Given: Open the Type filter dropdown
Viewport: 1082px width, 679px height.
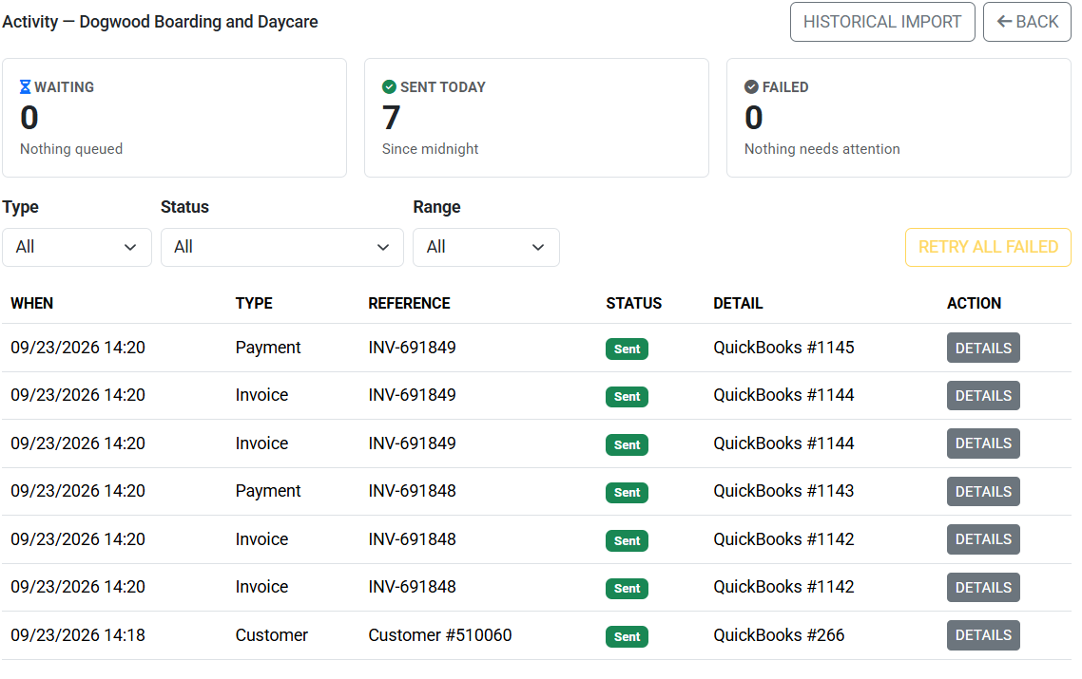Looking at the screenshot, I should [77, 248].
